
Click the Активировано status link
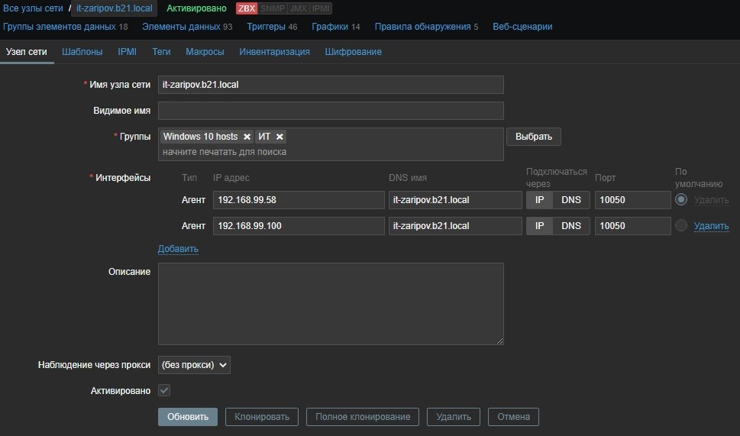coord(196,8)
